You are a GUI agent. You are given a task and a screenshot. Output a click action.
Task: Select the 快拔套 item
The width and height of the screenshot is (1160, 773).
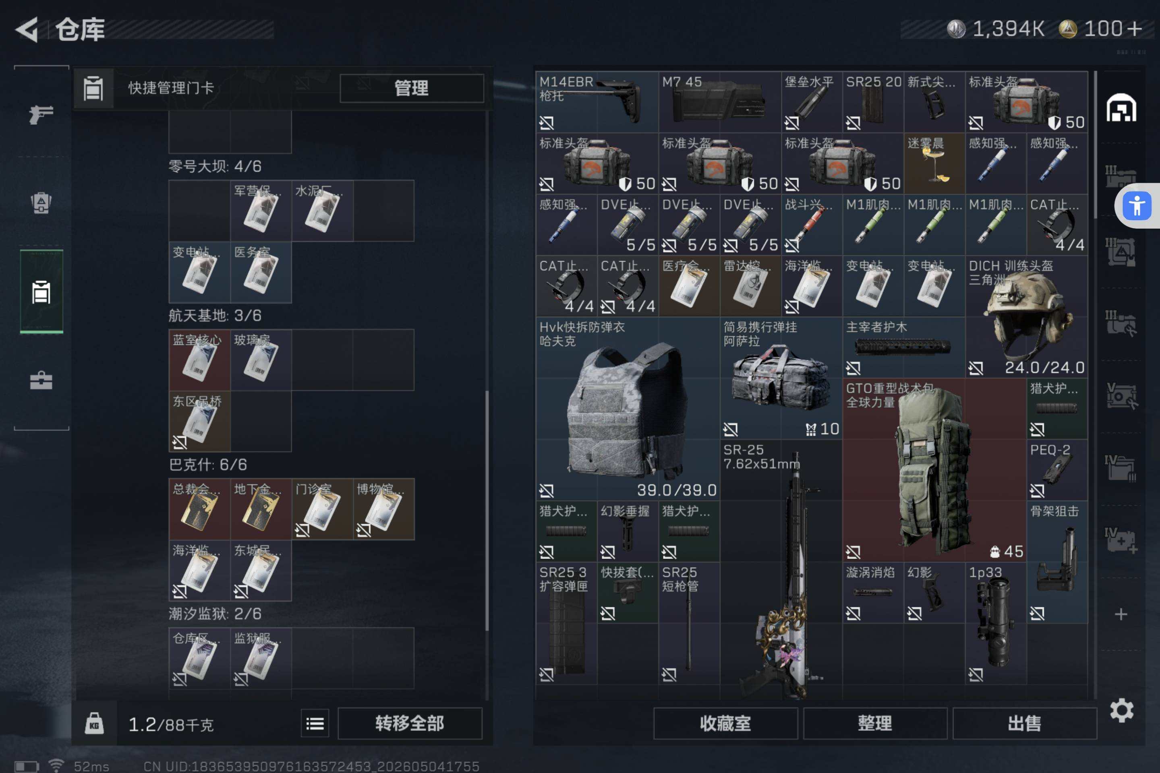click(x=628, y=592)
